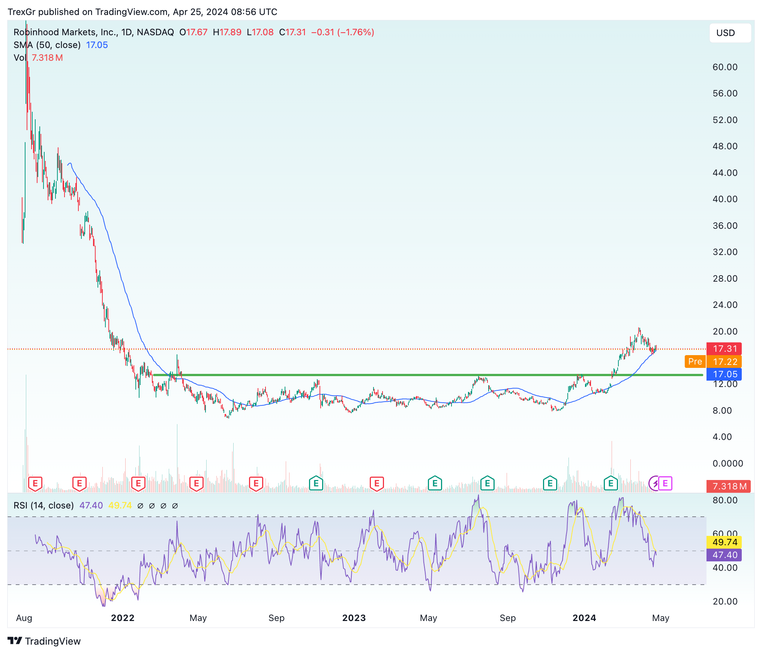The image size is (762, 654).
Task: Click the 2023 label on the time axis
Action: pos(354,618)
